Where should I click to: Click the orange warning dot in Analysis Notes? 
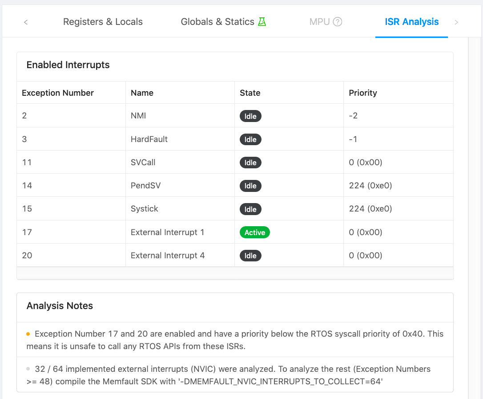pos(28,334)
